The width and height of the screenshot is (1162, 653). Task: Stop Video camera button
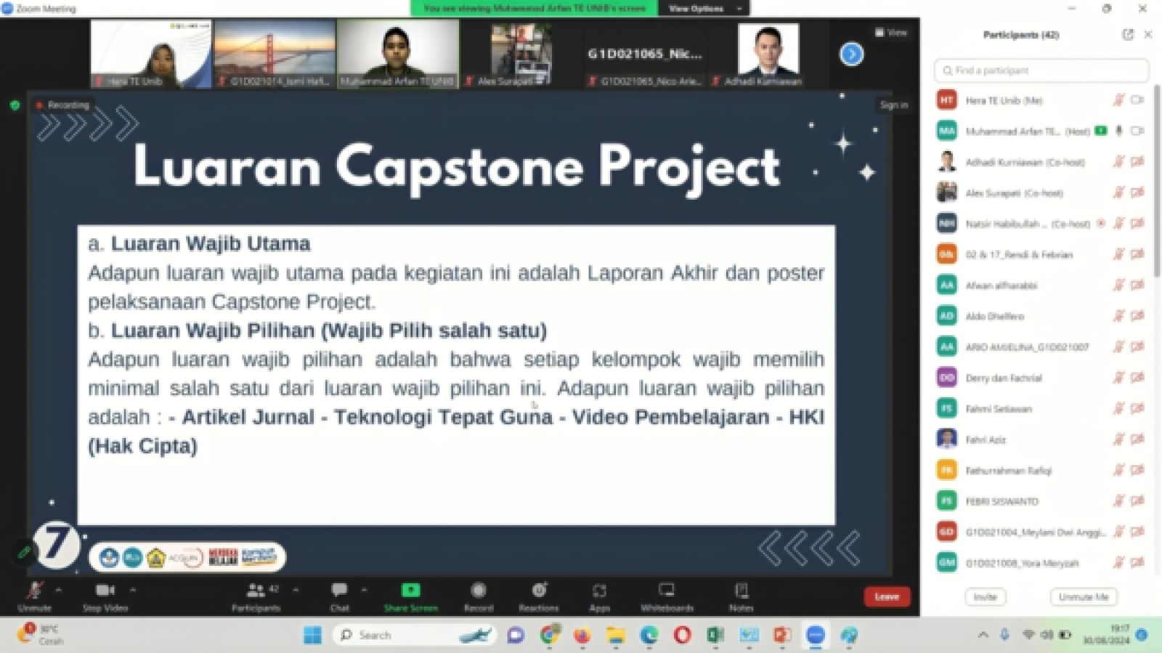105,596
